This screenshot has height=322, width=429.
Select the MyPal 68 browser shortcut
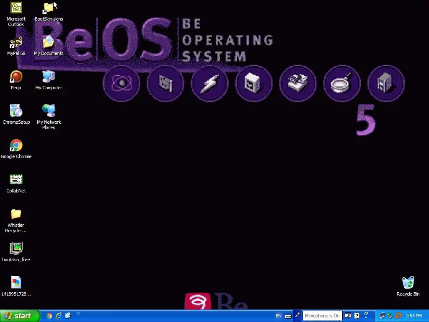pos(16,46)
